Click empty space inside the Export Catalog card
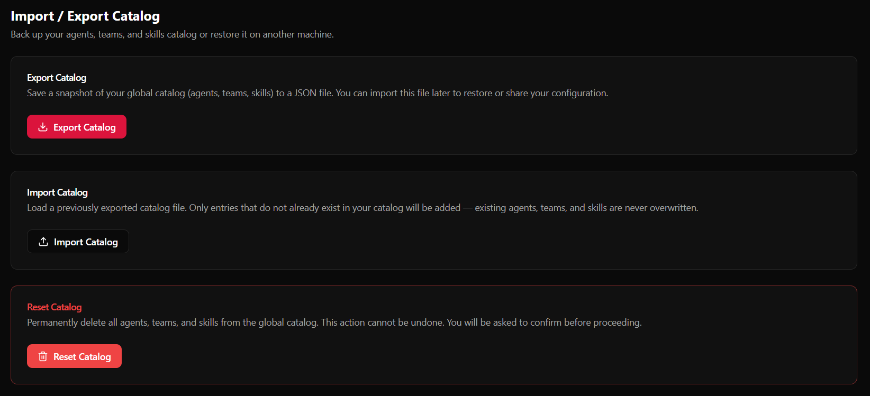This screenshot has height=396, width=870. pos(476,130)
